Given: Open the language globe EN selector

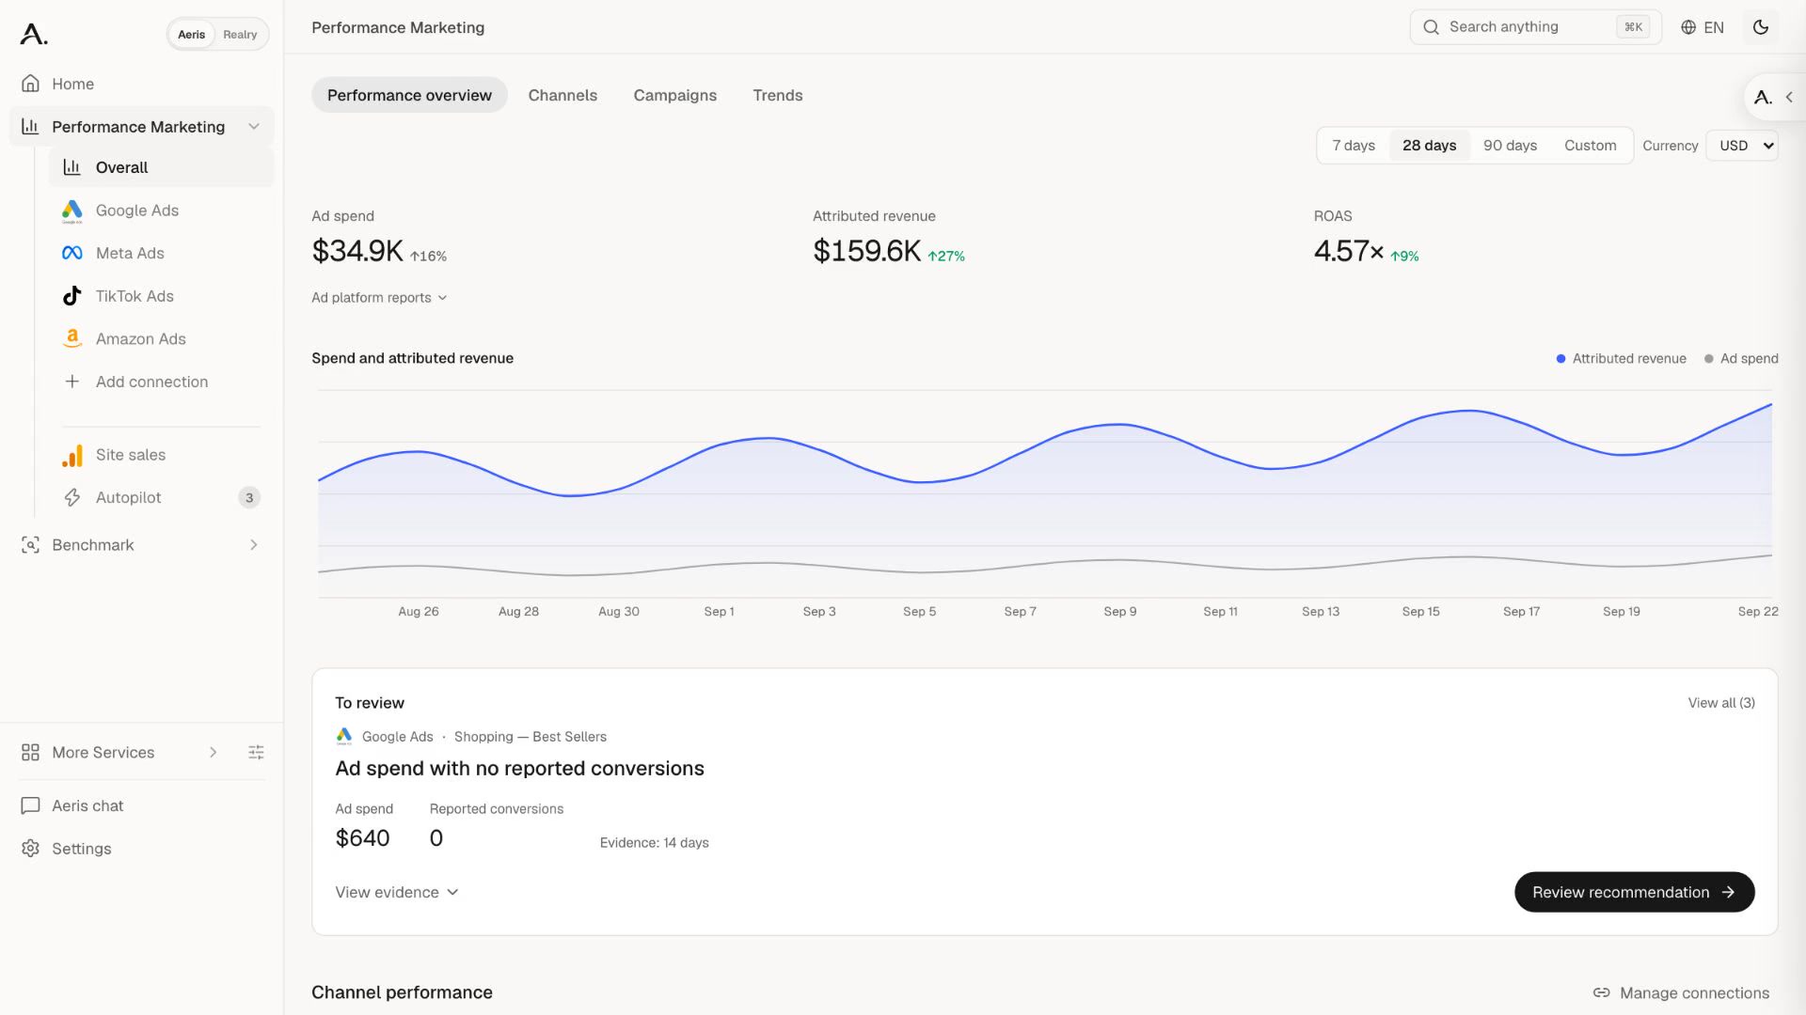Looking at the screenshot, I should click(x=1703, y=27).
